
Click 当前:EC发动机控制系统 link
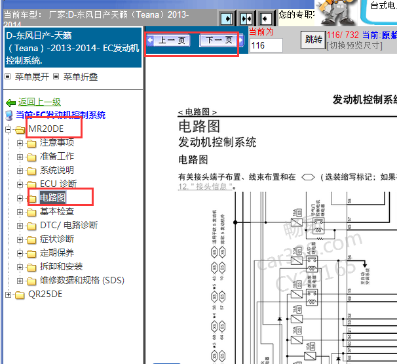(61, 115)
